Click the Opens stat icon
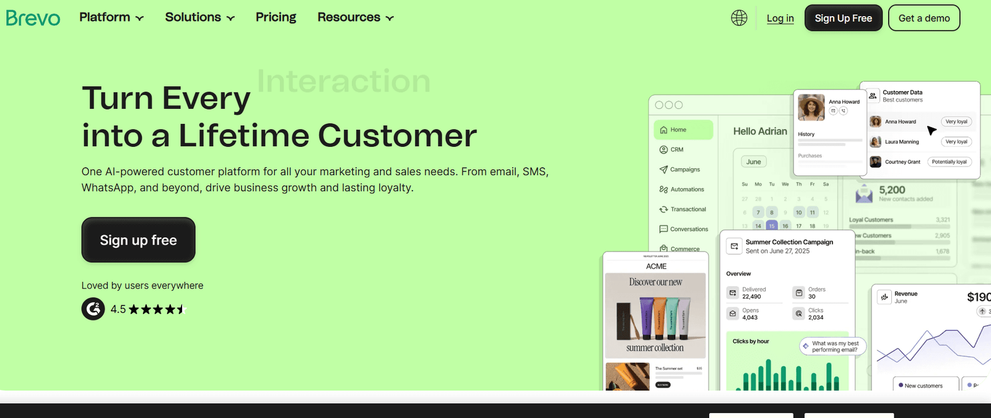 point(733,314)
